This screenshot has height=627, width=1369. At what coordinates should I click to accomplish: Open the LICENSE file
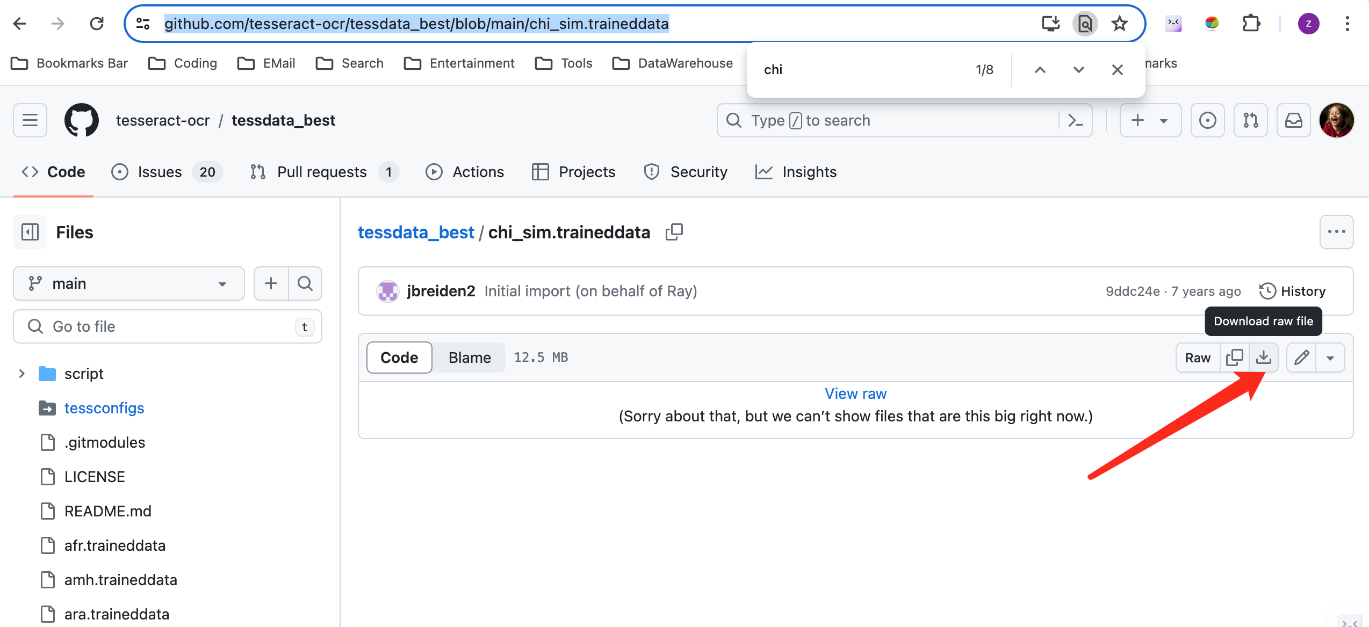click(95, 477)
